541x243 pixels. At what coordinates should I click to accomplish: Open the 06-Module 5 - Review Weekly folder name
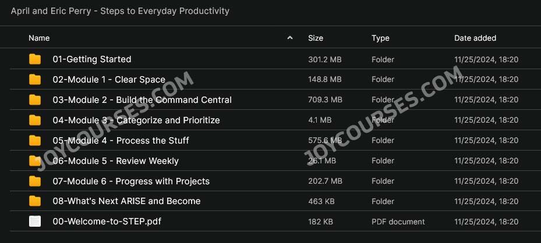point(115,160)
